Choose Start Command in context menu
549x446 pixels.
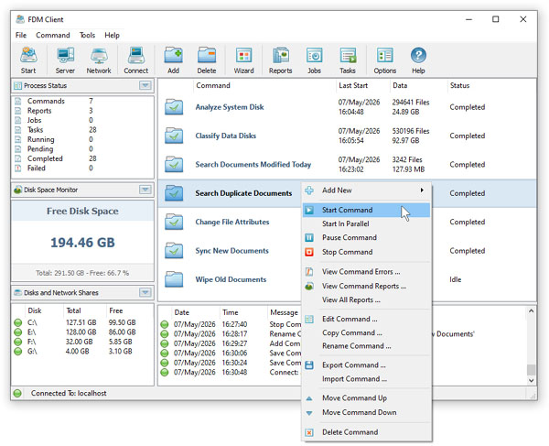(x=366, y=211)
